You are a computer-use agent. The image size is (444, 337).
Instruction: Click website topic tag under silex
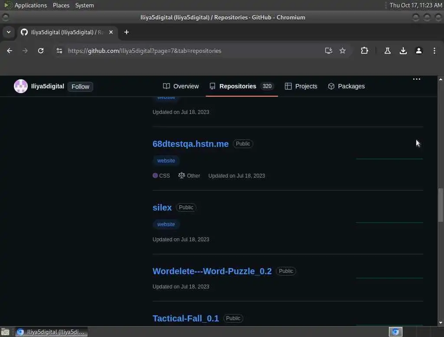tap(166, 224)
